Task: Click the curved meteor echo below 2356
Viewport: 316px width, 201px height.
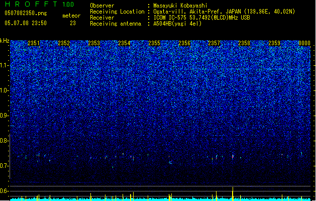Action: [x=170, y=162]
